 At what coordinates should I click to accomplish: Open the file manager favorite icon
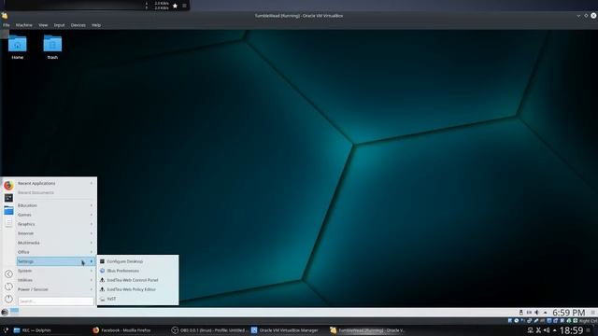pos(8,210)
